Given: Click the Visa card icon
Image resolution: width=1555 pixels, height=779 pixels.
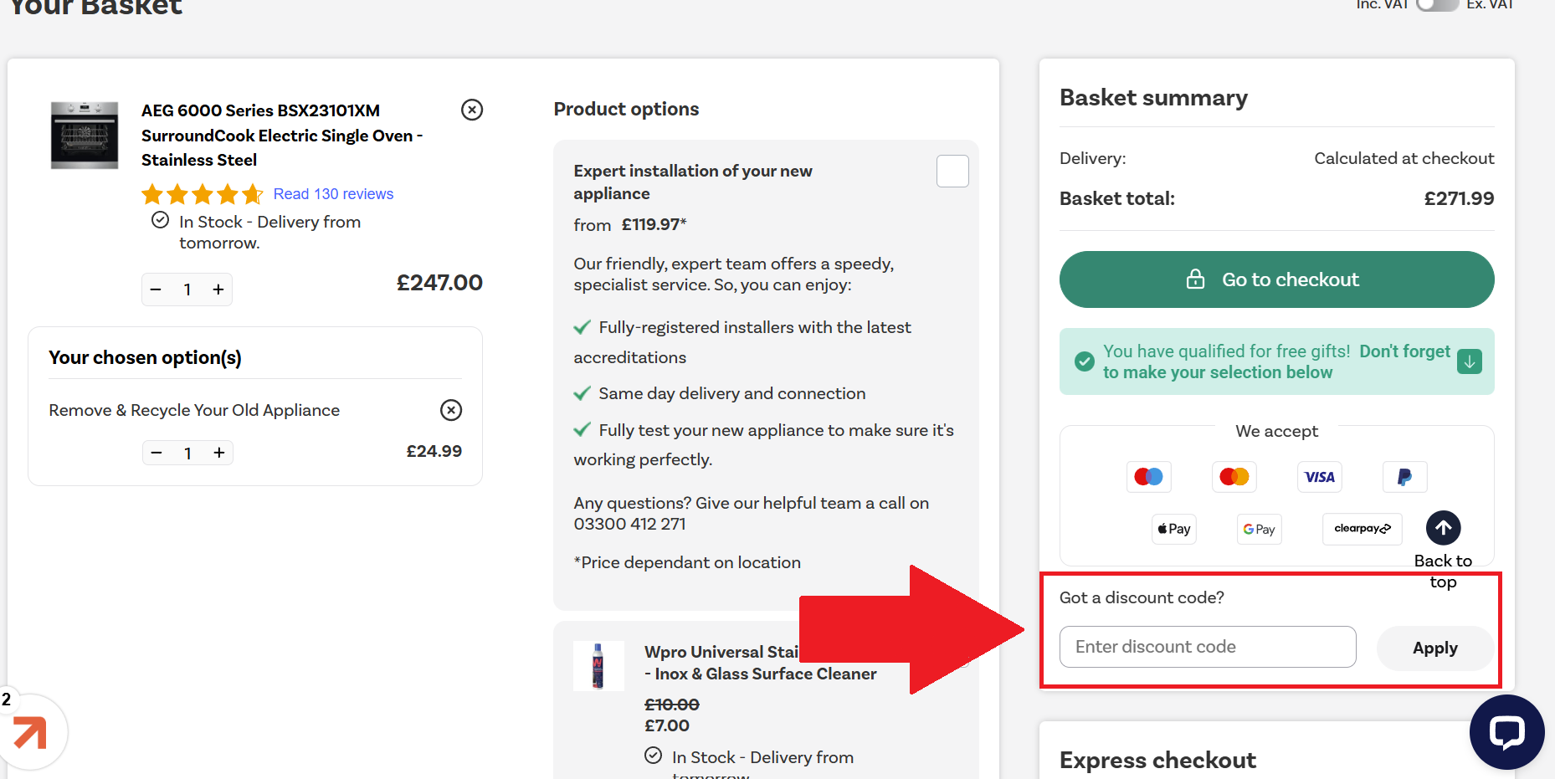Looking at the screenshot, I should click(x=1319, y=477).
